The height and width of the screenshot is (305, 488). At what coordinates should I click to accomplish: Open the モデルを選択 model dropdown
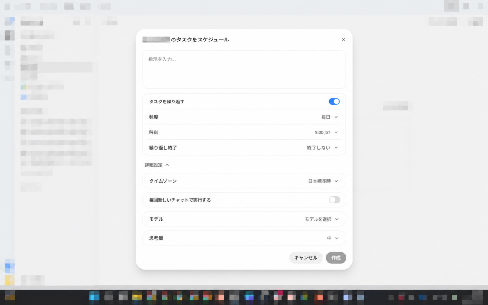pyautogui.click(x=322, y=219)
